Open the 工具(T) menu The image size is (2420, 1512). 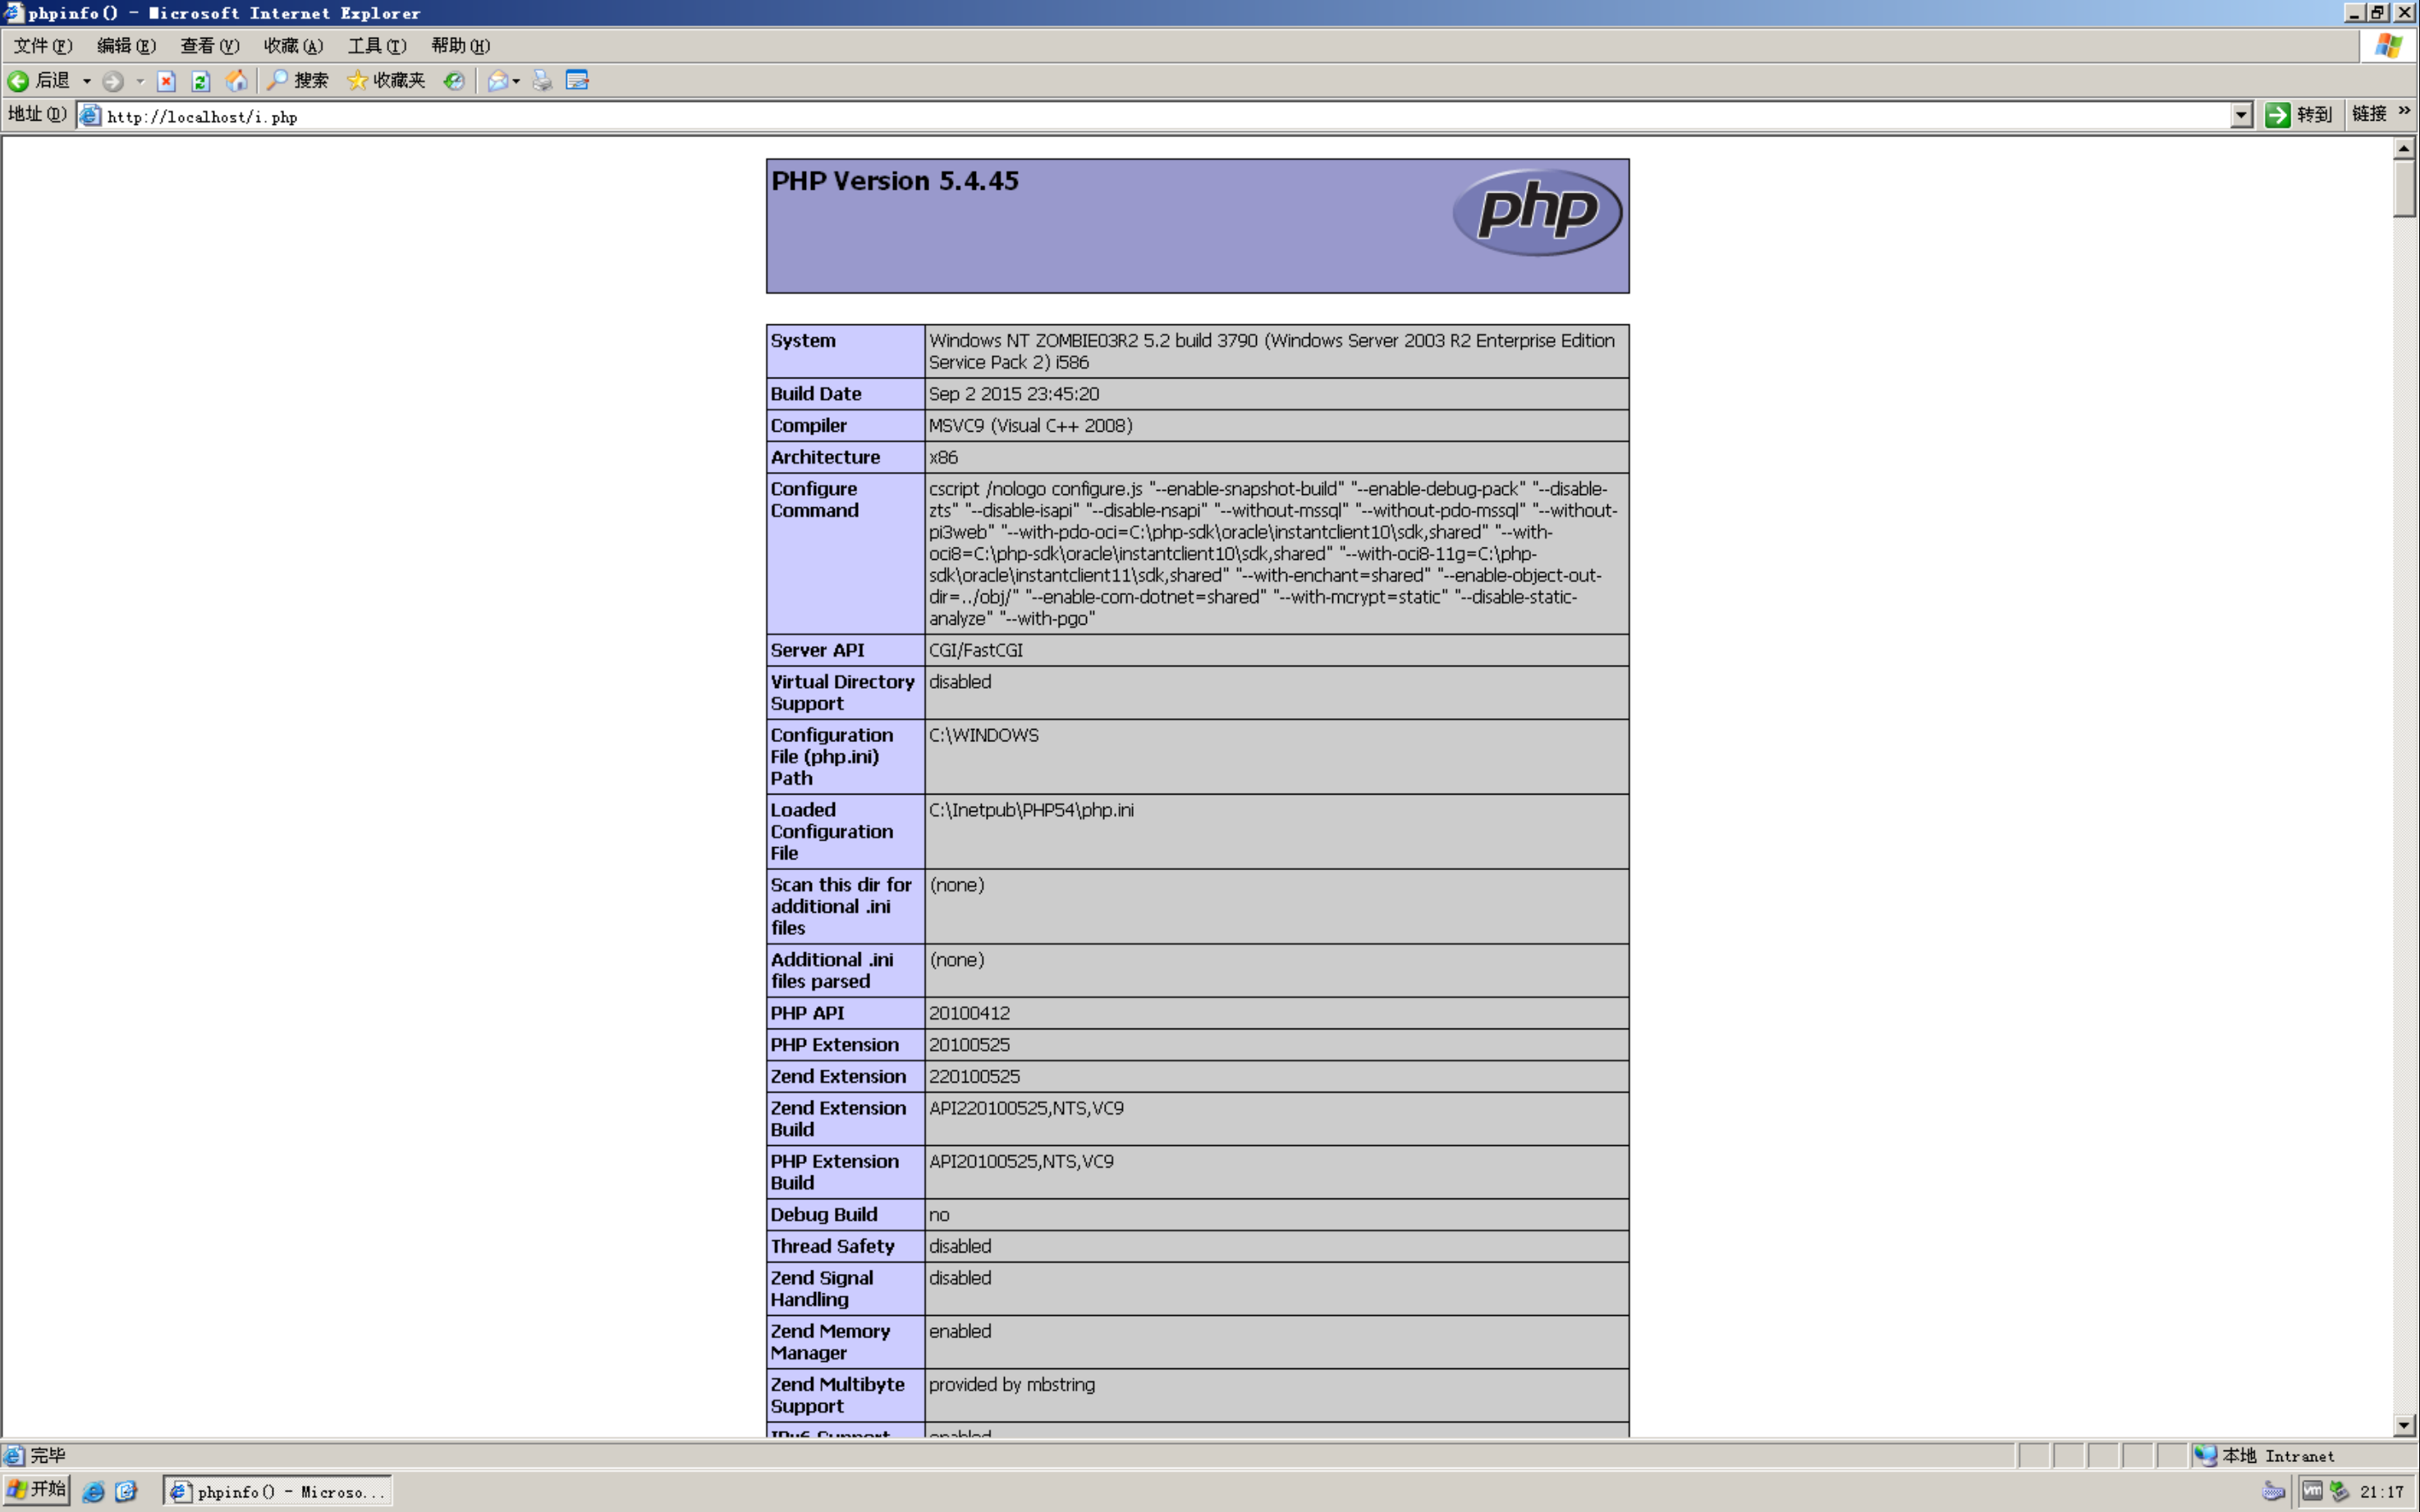[377, 46]
